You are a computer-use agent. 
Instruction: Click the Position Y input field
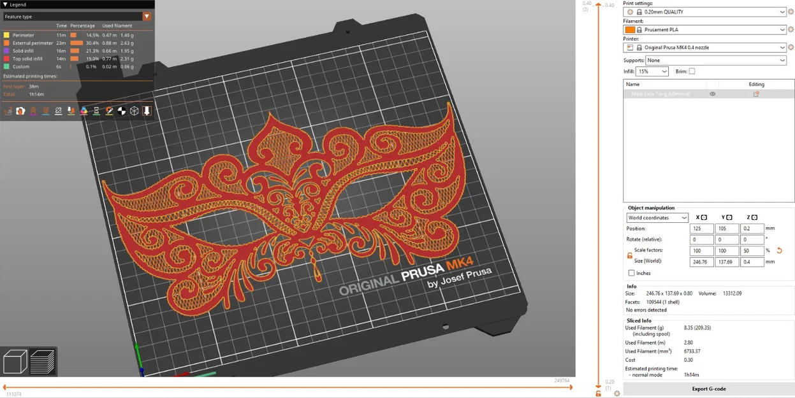click(726, 229)
